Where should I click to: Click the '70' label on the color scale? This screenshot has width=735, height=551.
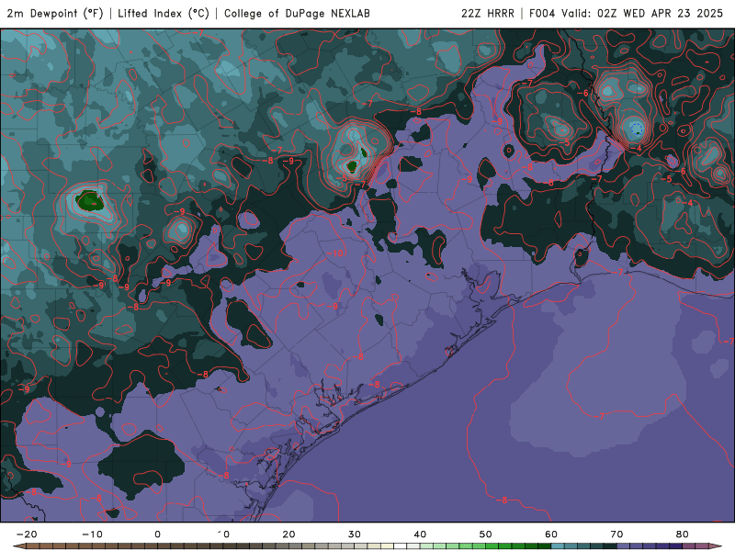click(x=616, y=534)
